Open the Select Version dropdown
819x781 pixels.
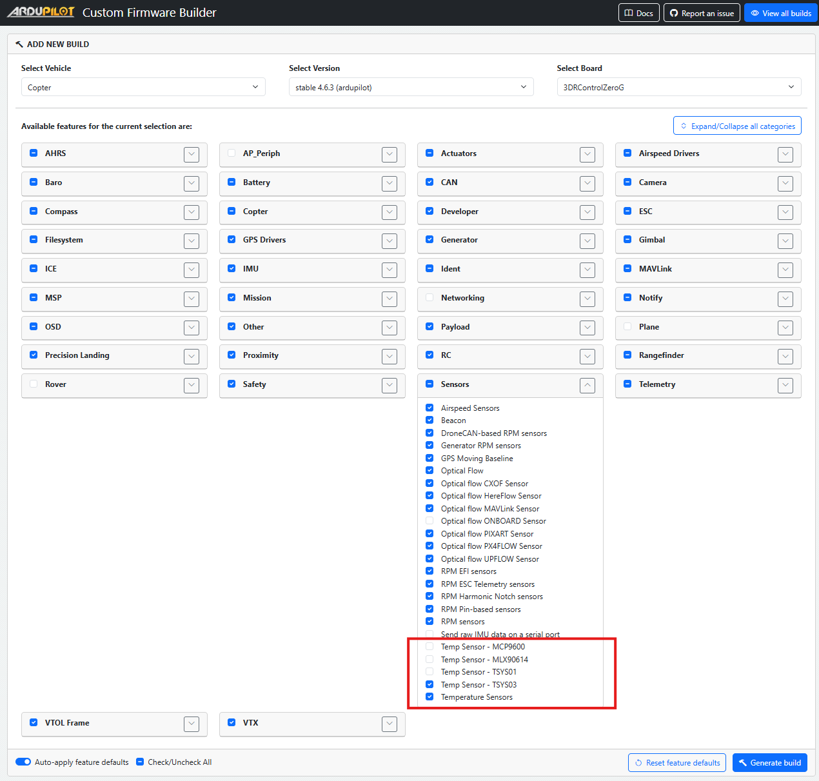point(411,87)
